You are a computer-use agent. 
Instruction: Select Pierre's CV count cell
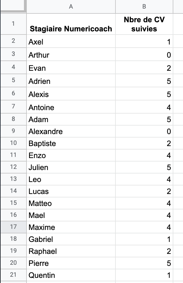(x=144, y=263)
